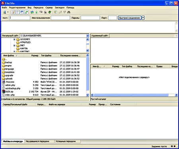Click the upgrade folder icon
The height and width of the screenshot is (149, 179).
click(4, 75)
